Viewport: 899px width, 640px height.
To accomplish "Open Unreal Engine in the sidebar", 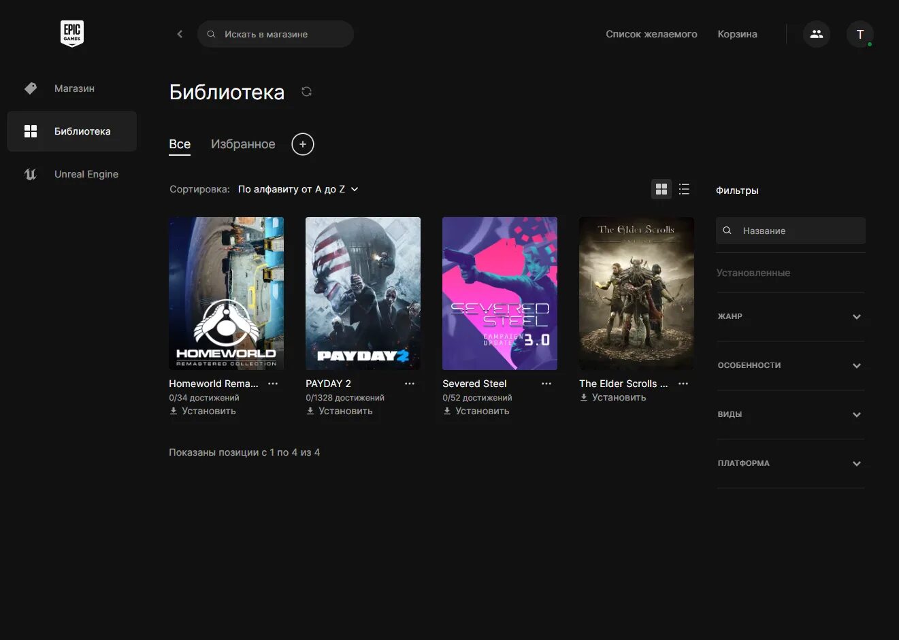I will [72, 174].
